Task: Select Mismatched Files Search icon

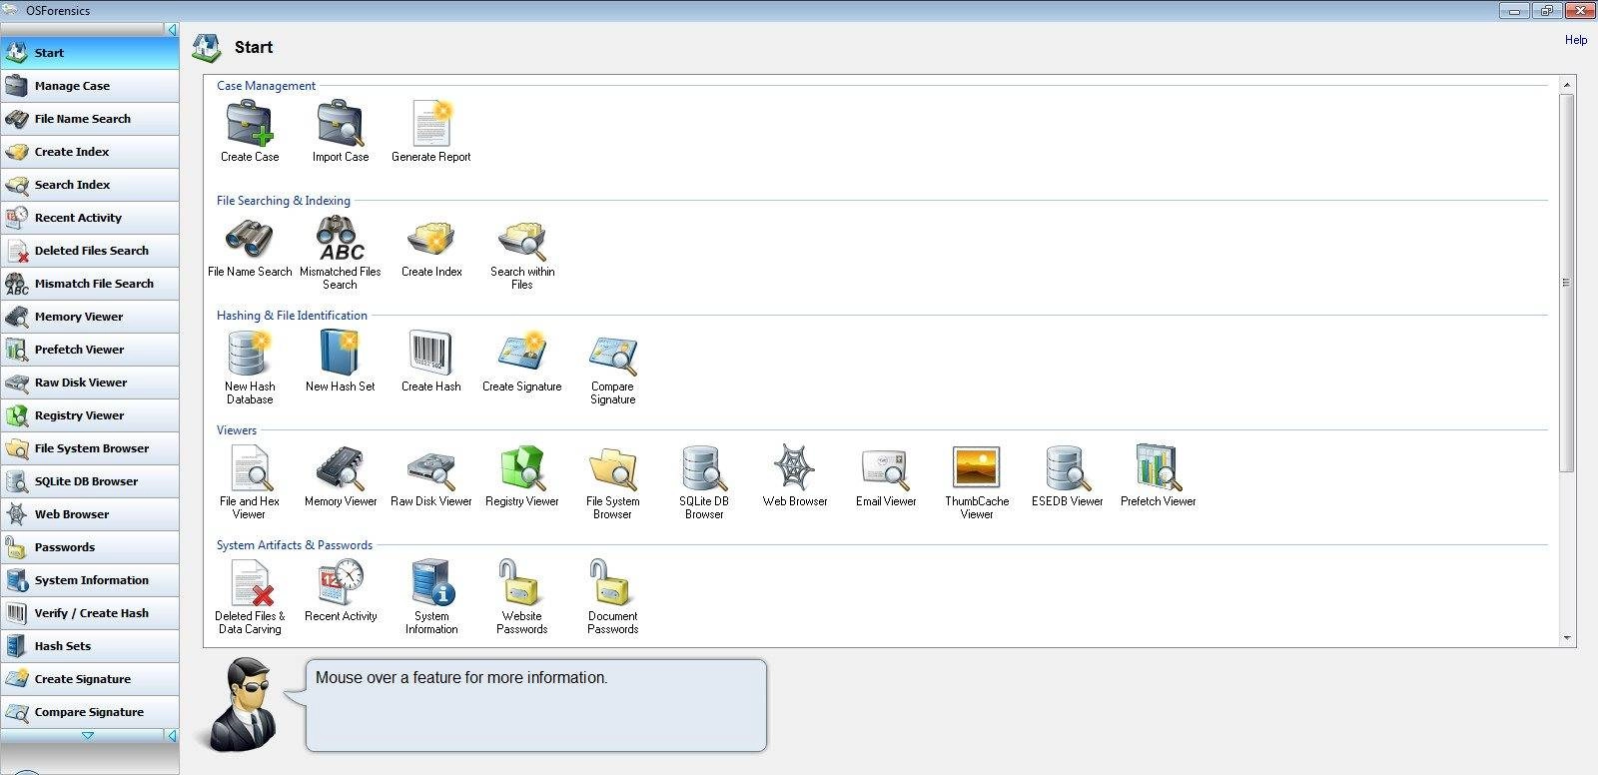Action: [341, 238]
